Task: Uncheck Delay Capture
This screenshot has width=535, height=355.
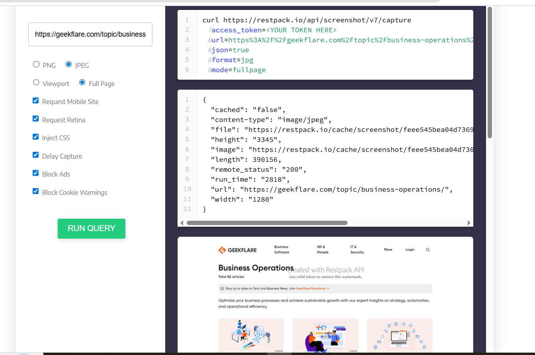Action: [x=35, y=155]
